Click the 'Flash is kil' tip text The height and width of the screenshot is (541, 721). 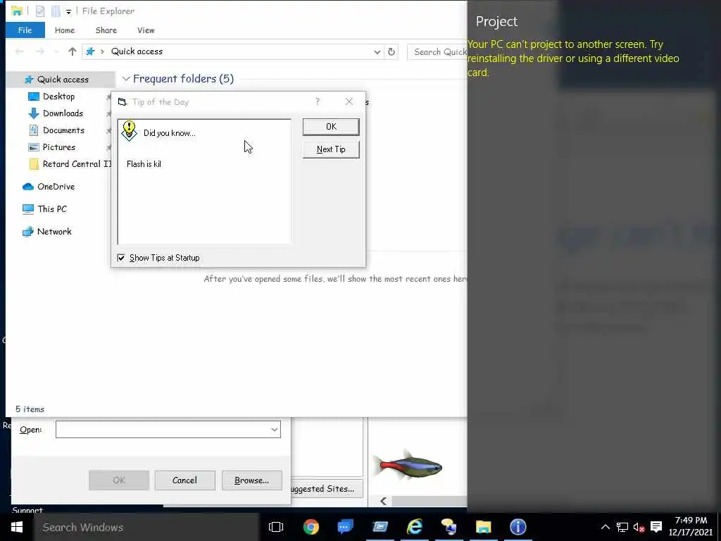pos(144,164)
